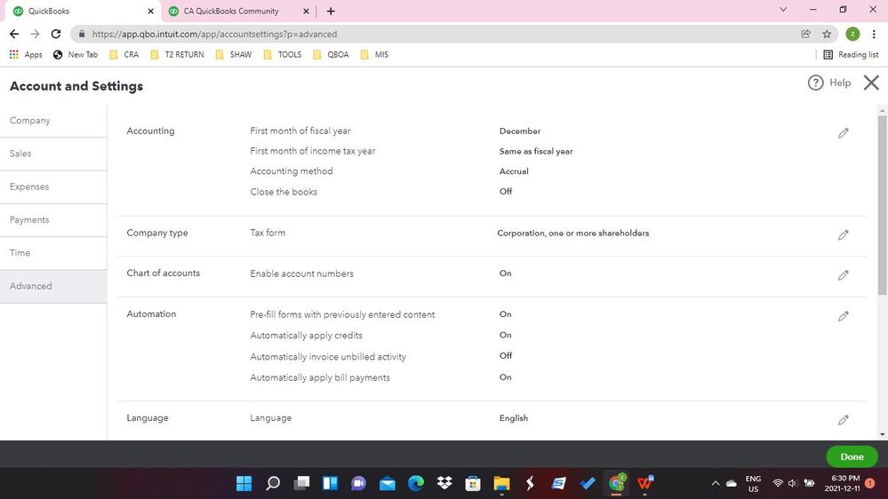Viewport: 888px width, 499px height.
Task: Edit the Chart of accounts pencil icon
Action: [844, 275]
